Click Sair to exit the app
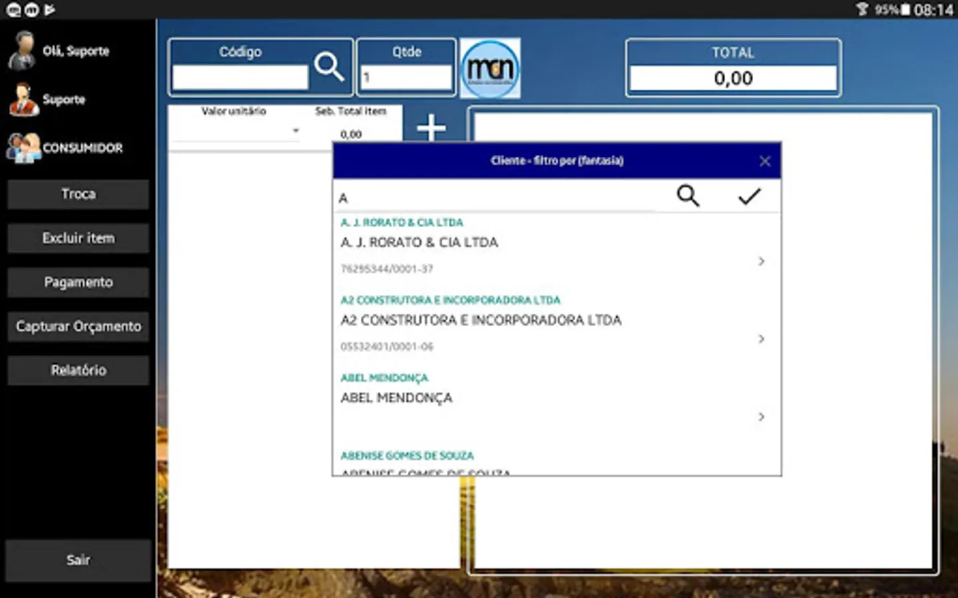 (x=78, y=560)
